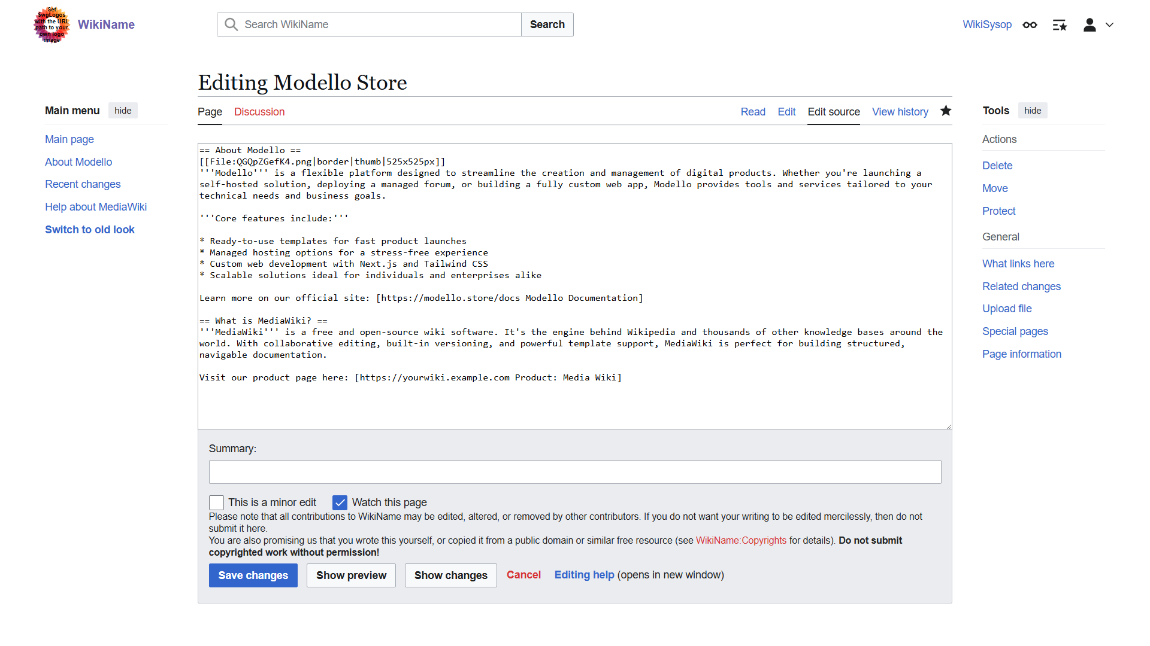Open notifications glasses icon

point(1030,25)
